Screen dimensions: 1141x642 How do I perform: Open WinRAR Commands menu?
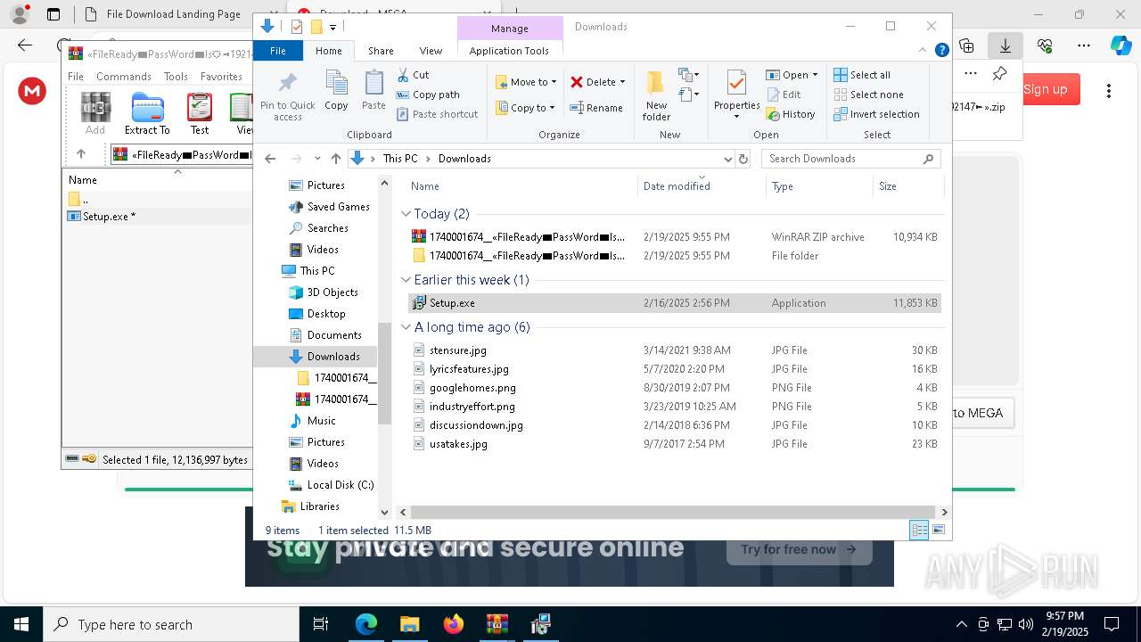124,77
